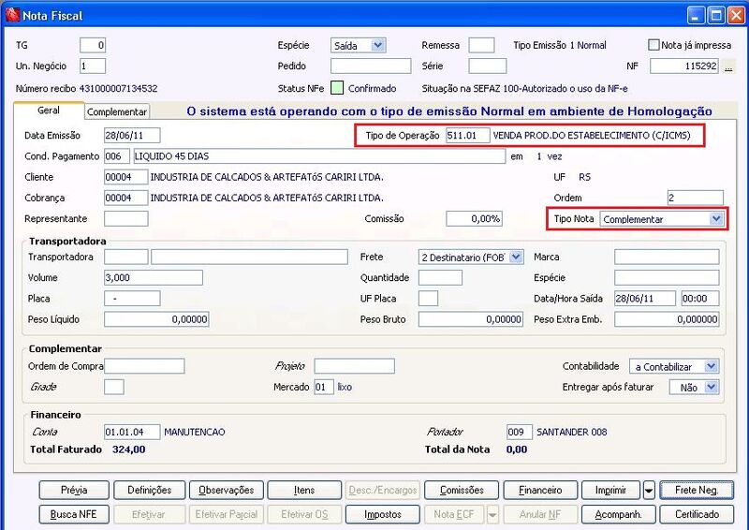The height and width of the screenshot is (530, 749).
Task: Expand the Espécie Saída dropdown
Action: tap(378, 45)
